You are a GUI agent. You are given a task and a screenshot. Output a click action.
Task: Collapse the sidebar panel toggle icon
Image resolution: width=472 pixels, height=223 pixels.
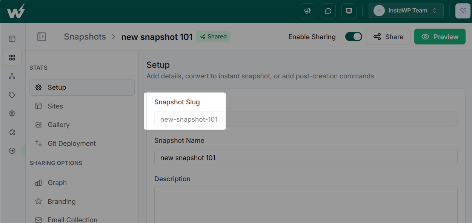click(x=42, y=37)
